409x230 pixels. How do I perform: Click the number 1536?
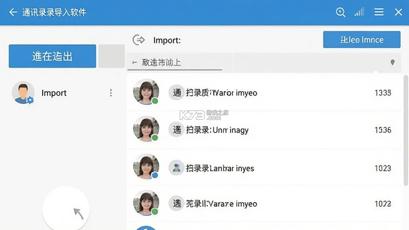(383, 130)
